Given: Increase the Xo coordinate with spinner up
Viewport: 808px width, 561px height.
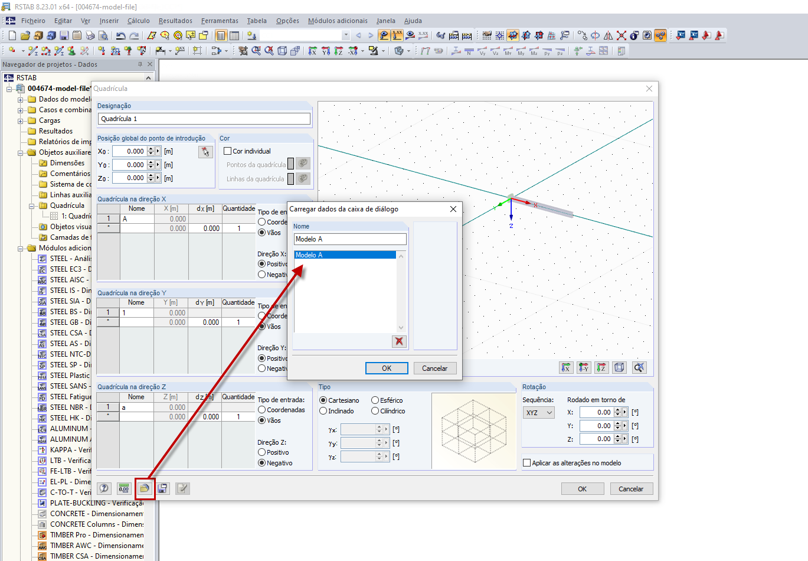Looking at the screenshot, I should (x=151, y=149).
